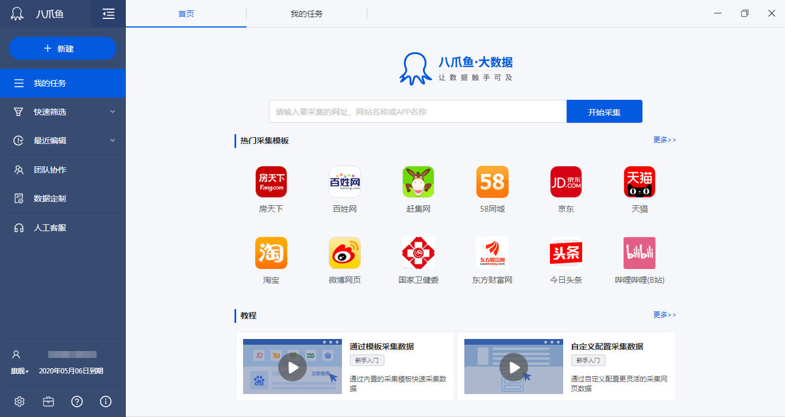The height and width of the screenshot is (417, 785).
Task: Open 更多>> link for 热门采集模板
Action: coord(665,140)
